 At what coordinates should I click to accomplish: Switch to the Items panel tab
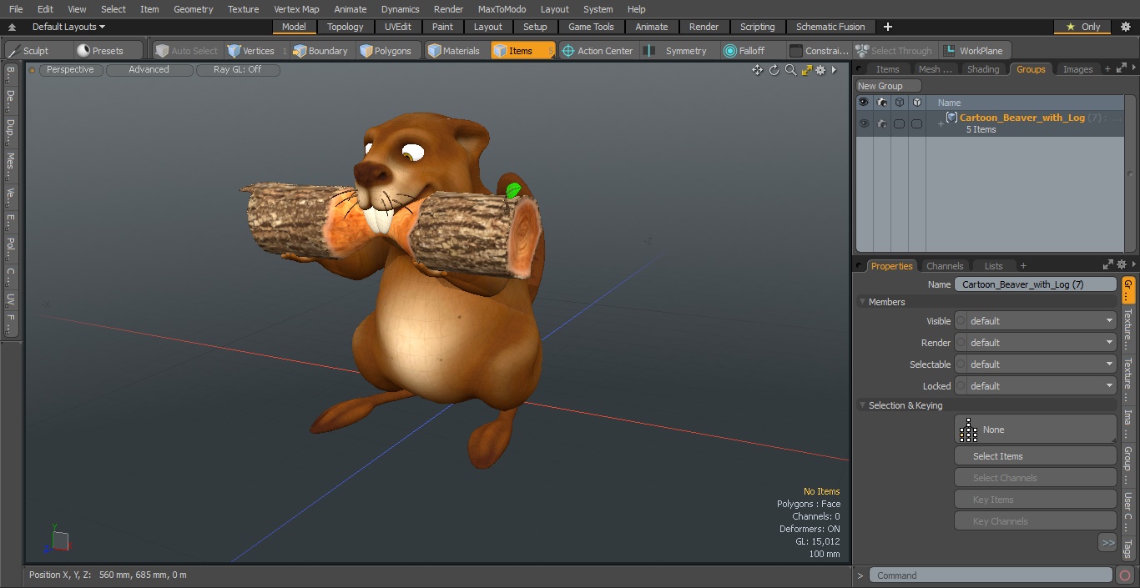coord(887,69)
